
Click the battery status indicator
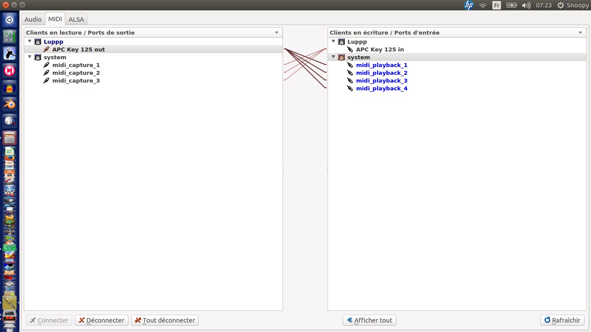click(511, 5)
